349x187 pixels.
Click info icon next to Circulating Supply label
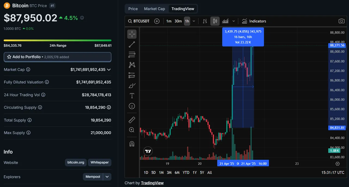pos(40,107)
